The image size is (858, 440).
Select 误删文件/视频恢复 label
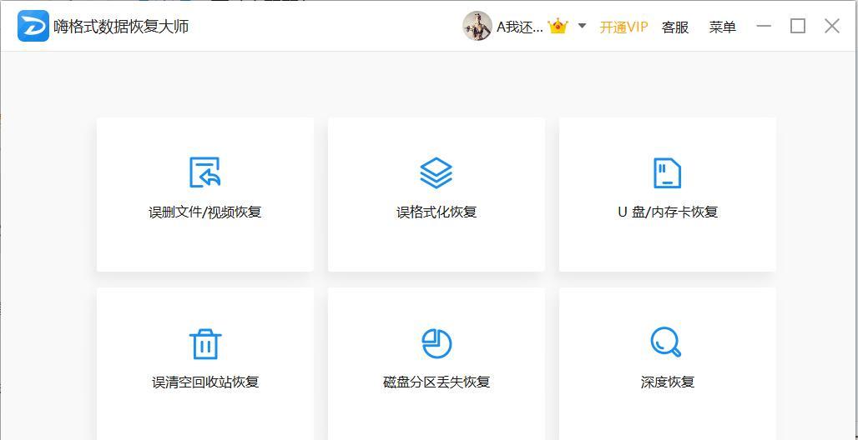coord(205,212)
